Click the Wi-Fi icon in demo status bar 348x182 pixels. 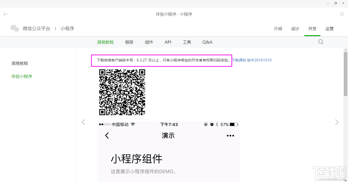tap(133, 124)
